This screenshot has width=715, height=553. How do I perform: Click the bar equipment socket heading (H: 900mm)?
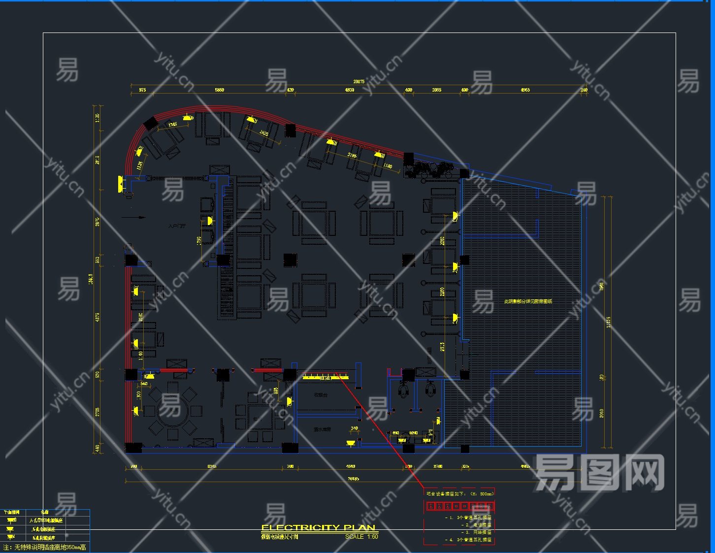pyautogui.click(x=460, y=493)
